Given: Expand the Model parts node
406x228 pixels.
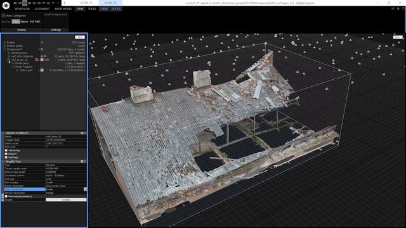Looking at the screenshot, I should [13, 63].
